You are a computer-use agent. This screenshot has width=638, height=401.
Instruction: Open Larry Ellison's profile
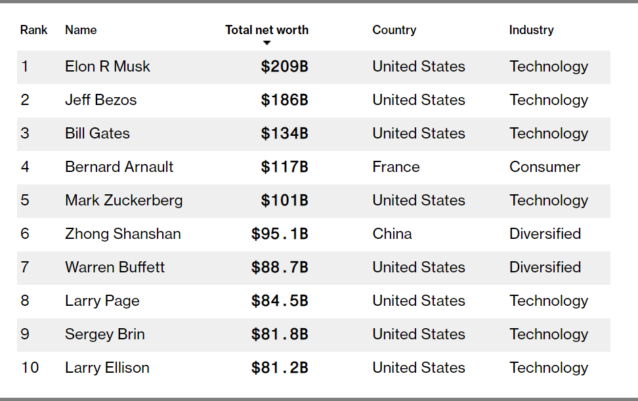pos(107,368)
